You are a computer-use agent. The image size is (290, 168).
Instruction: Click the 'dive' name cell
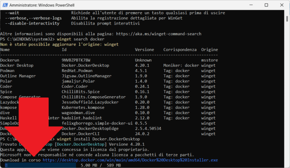pyautogui.click(x=5, y=113)
